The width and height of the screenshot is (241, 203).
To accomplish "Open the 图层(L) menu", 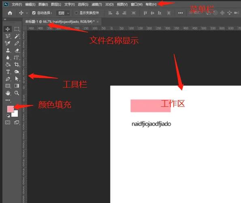I will click(56, 4).
